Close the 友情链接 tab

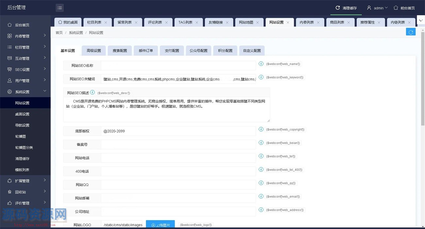(x=227, y=23)
